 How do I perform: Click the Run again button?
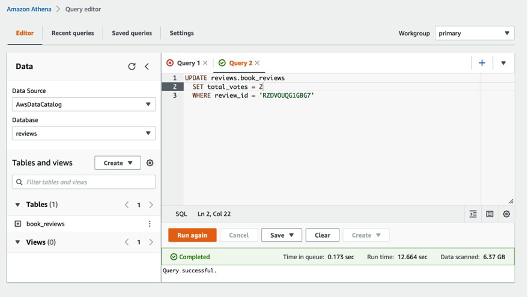pyautogui.click(x=192, y=235)
